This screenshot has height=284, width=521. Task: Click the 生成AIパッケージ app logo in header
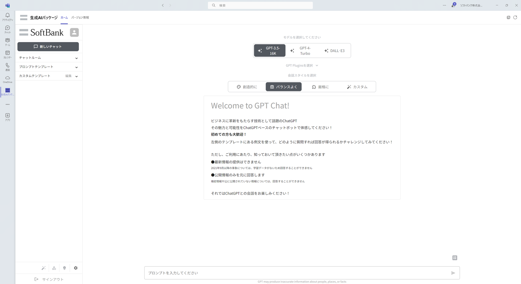click(24, 17)
